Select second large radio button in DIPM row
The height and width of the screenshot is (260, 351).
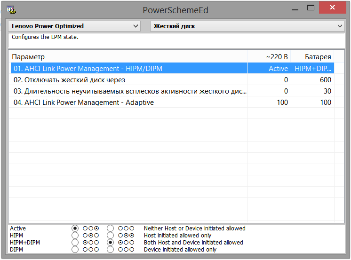110,250
